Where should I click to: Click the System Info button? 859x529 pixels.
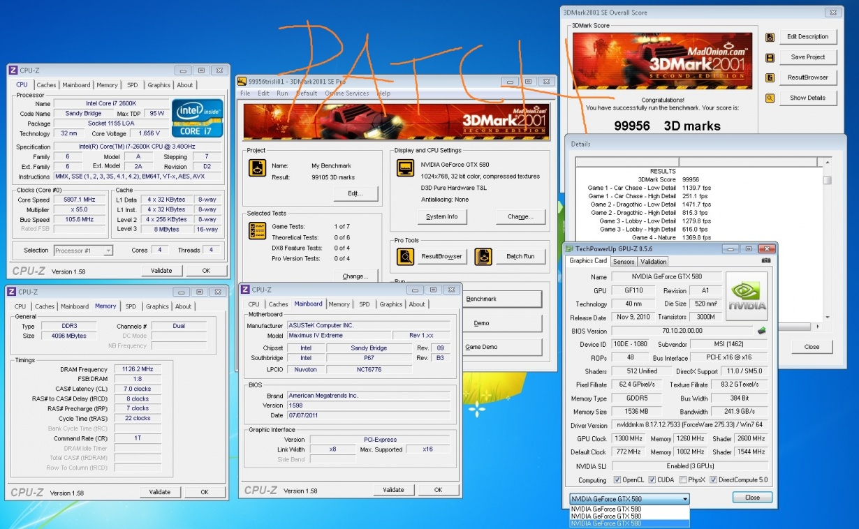click(442, 216)
